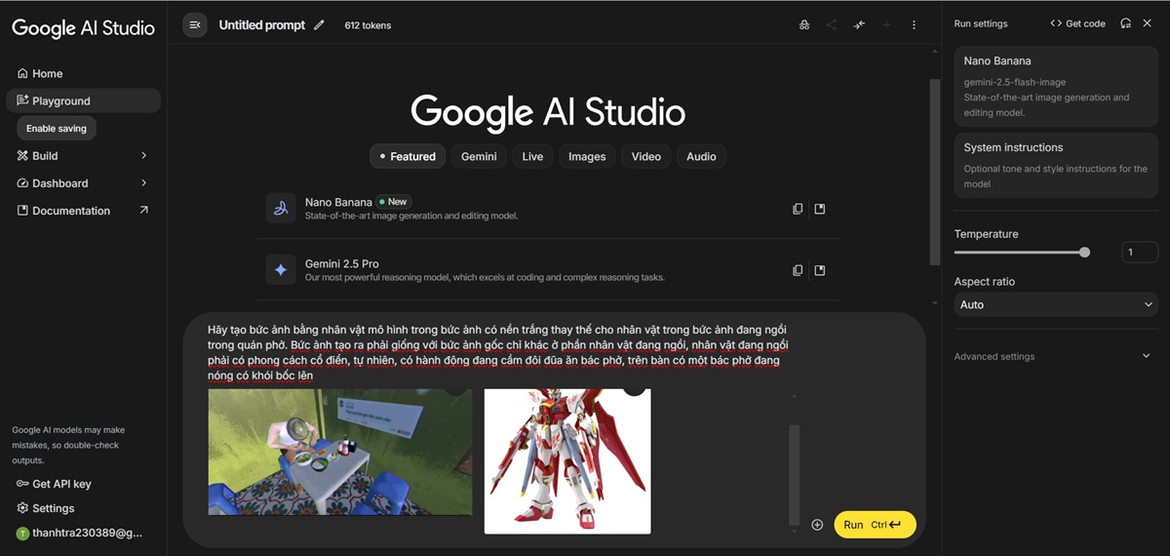Open the street scene image thumbnail

pyautogui.click(x=340, y=452)
